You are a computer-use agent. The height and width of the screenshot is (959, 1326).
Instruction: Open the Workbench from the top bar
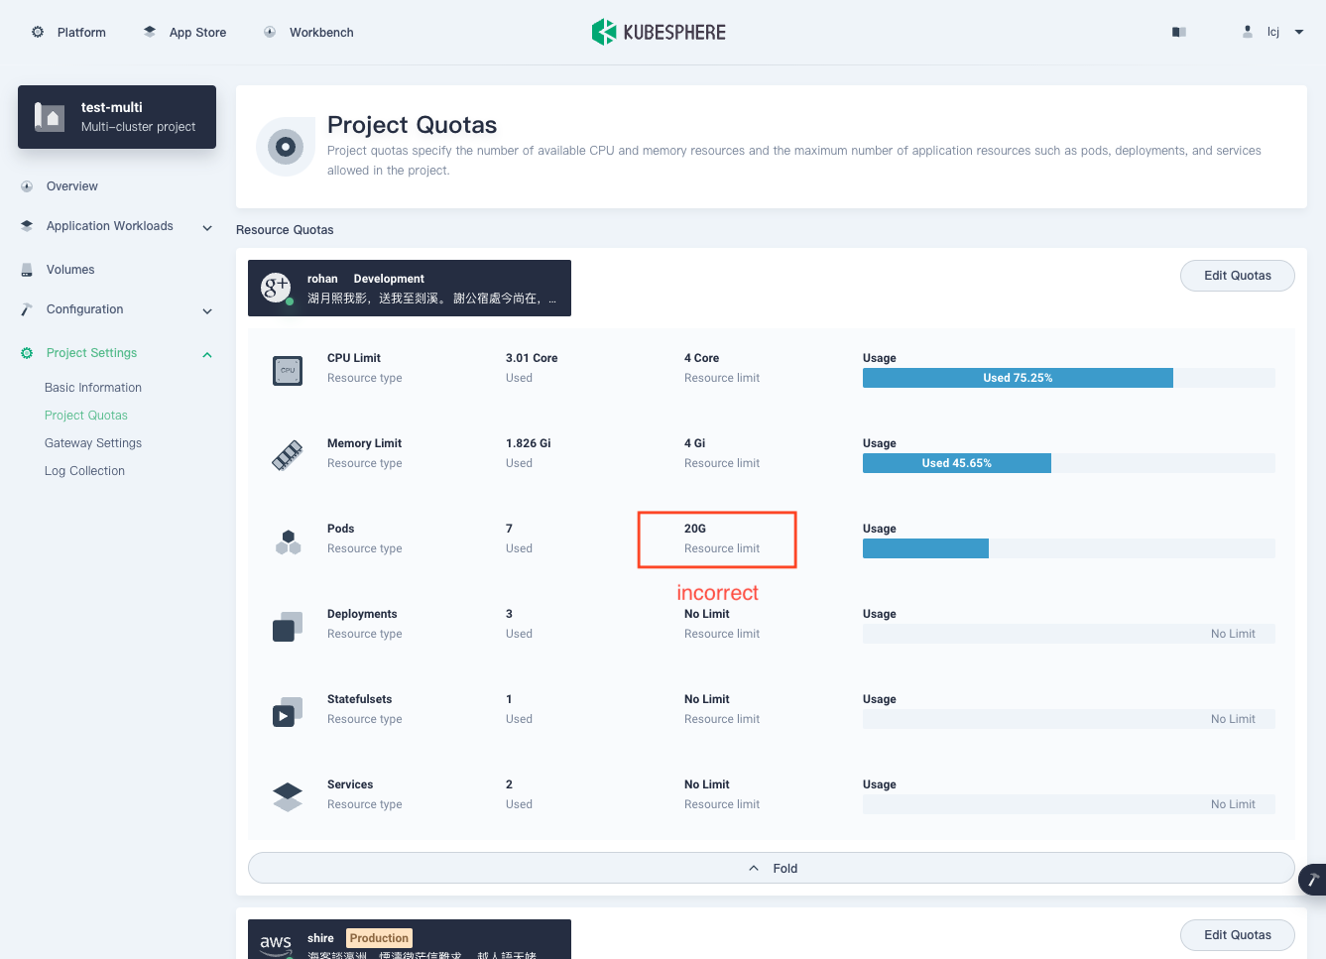[x=307, y=32]
